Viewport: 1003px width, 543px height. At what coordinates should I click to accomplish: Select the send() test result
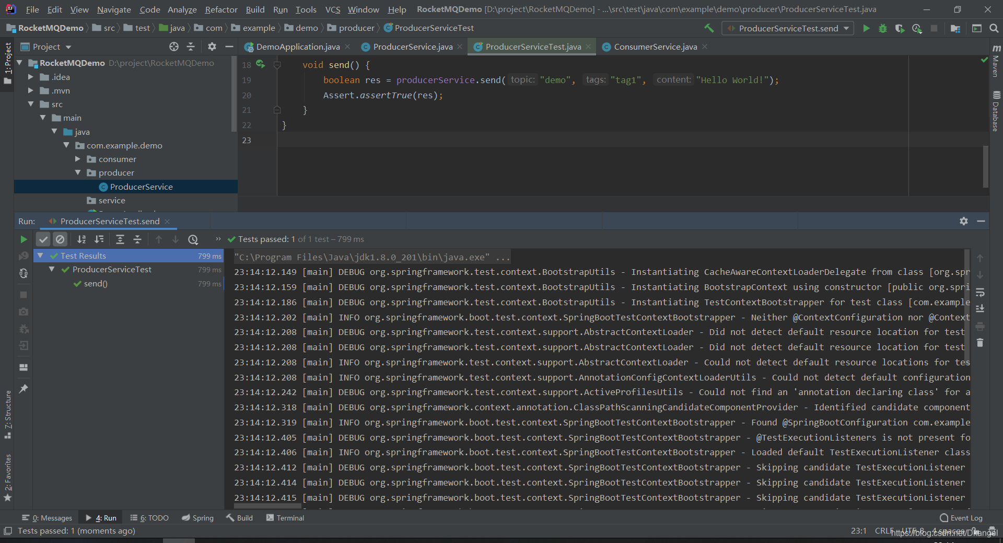pyautogui.click(x=96, y=284)
